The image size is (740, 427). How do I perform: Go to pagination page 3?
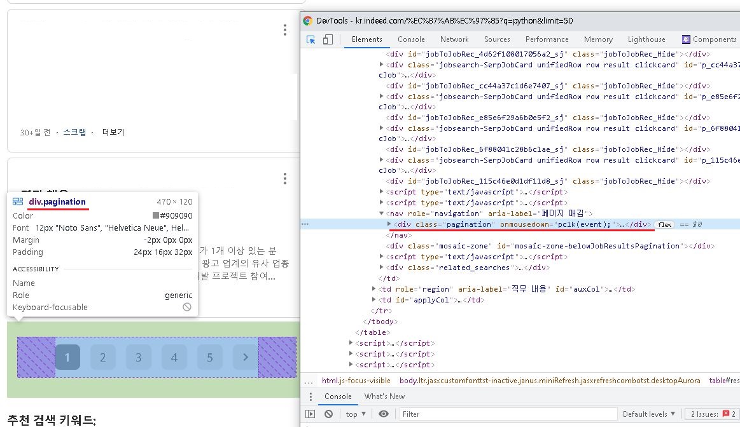coord(138,357)
